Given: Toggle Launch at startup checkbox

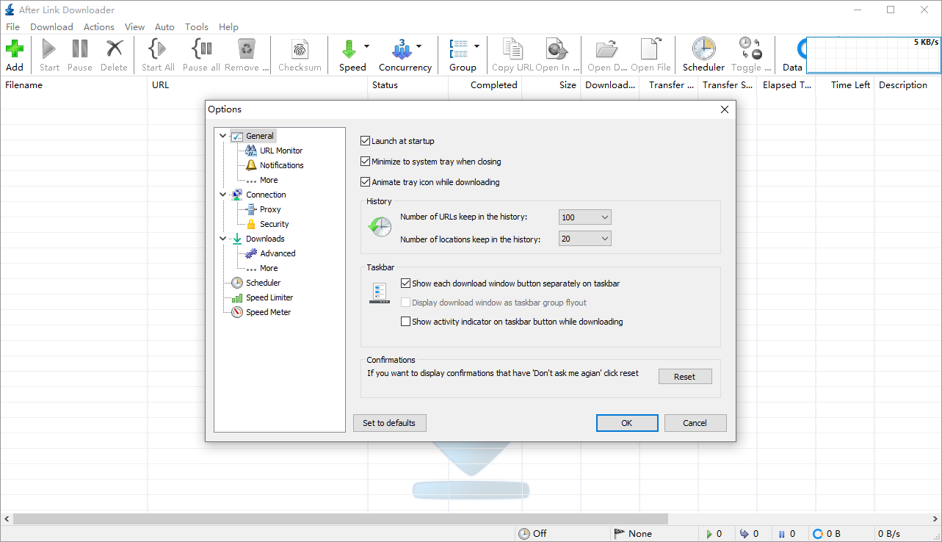Looking at the screenshot, I should 366,141.
